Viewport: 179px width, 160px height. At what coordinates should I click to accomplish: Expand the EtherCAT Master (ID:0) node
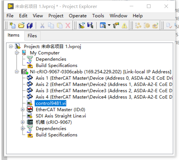pyautogui.click(x=23, y=110)
